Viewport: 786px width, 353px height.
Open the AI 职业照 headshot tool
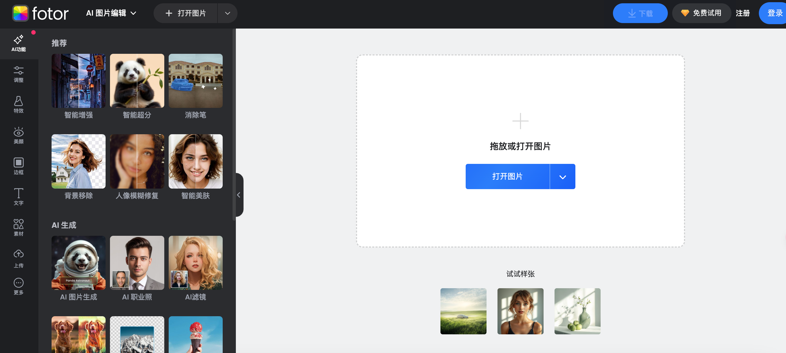(x=137, y=268)
